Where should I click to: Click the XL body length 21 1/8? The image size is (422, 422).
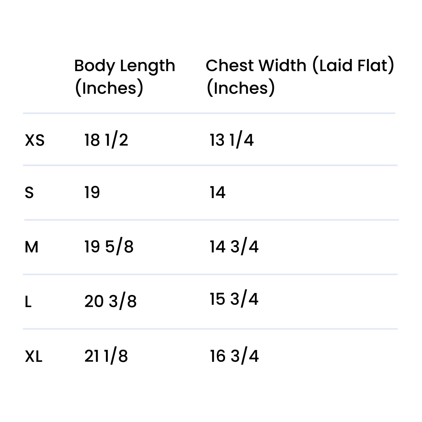coord(106,356)
